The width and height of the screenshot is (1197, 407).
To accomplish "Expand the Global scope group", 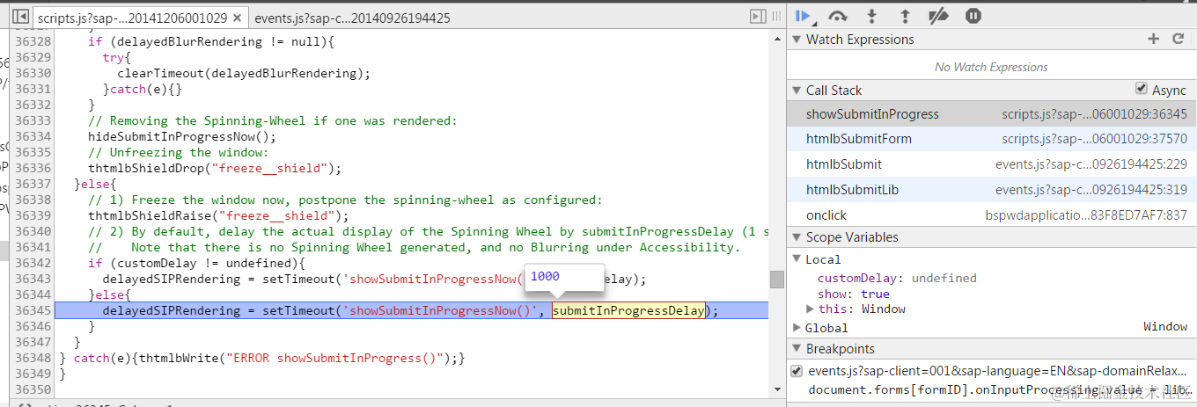I will click(x=797, y=327).
